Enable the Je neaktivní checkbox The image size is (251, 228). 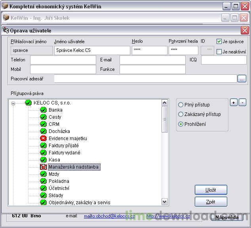click(219, 52)
